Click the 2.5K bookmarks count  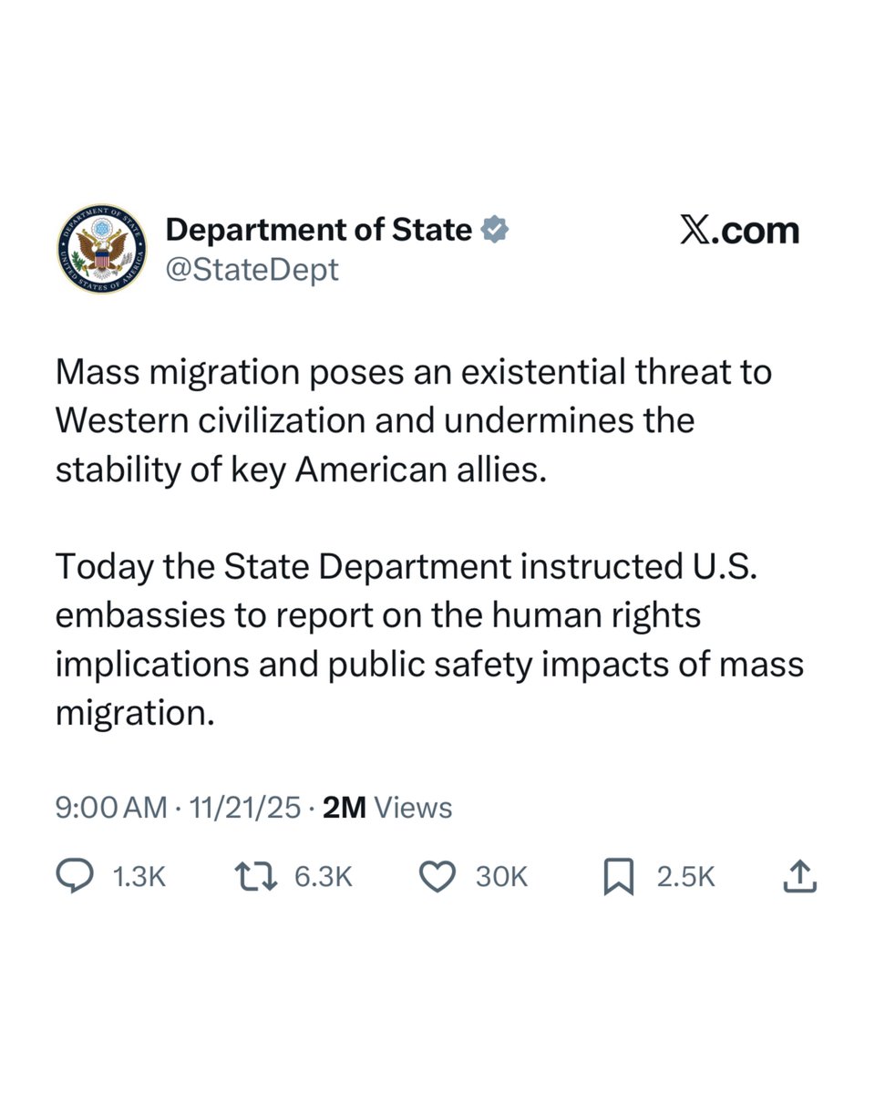point(687,877)
